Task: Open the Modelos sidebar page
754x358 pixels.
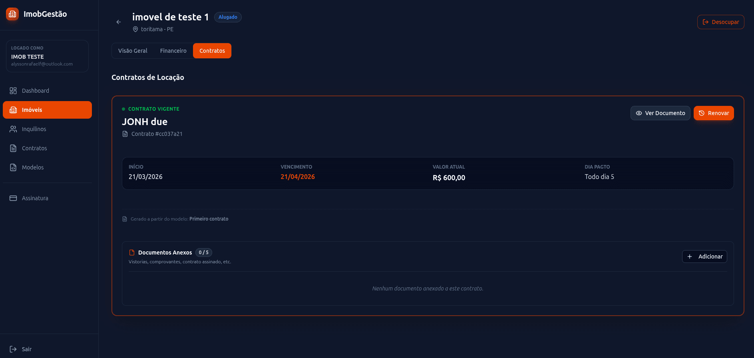Action: (x=33, y=167)
